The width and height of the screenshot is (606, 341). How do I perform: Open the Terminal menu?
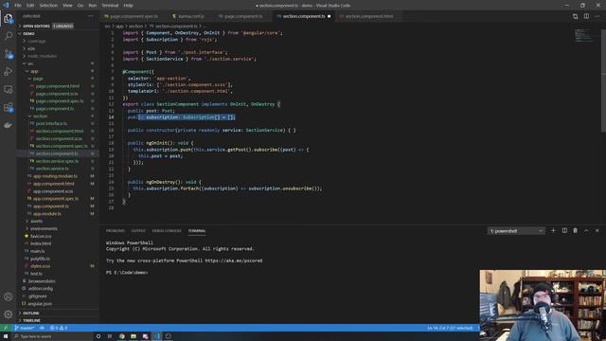pyautogui.click(x=110, y=6)
